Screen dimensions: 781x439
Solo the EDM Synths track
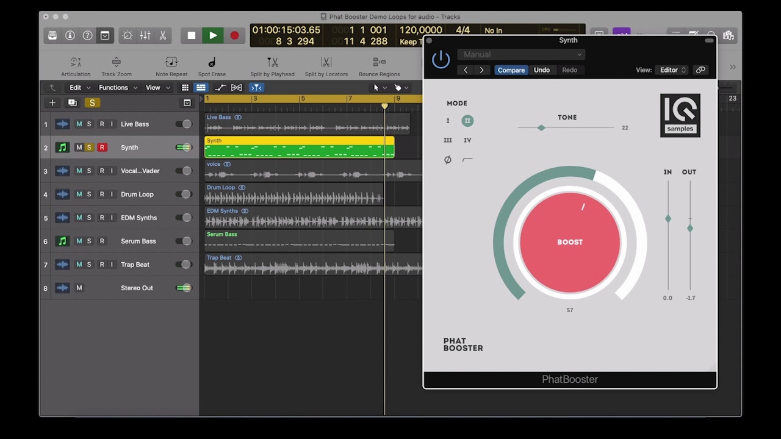(89, 218)
